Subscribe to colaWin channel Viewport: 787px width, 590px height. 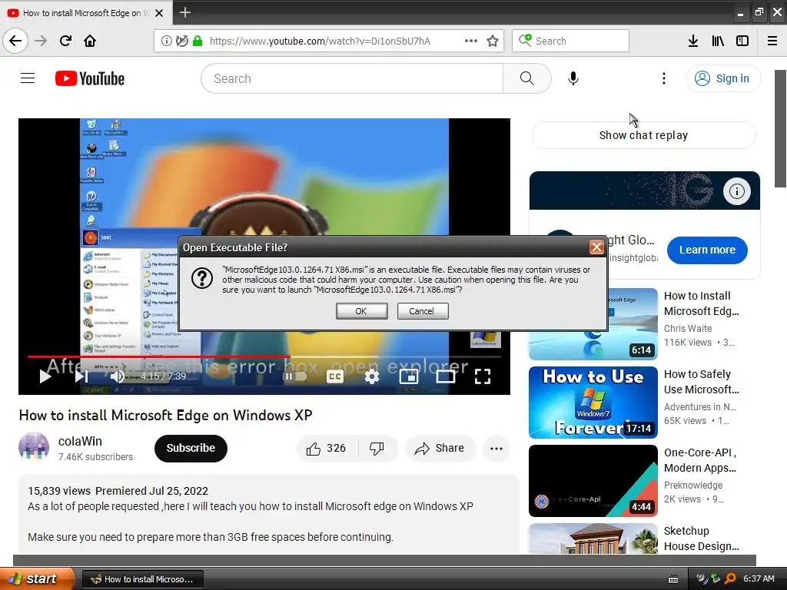(x=191, y=448)
